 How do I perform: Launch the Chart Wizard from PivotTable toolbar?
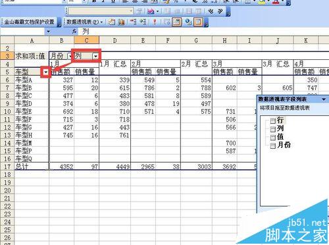121,22
